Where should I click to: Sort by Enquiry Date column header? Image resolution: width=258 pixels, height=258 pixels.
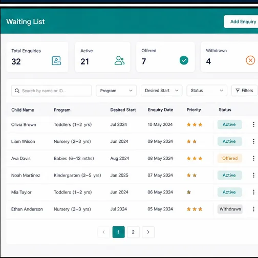tap(161, 110)
